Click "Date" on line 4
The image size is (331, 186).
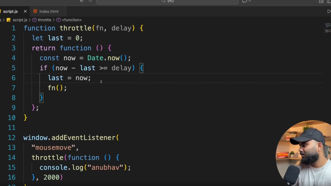coord(95,58)
